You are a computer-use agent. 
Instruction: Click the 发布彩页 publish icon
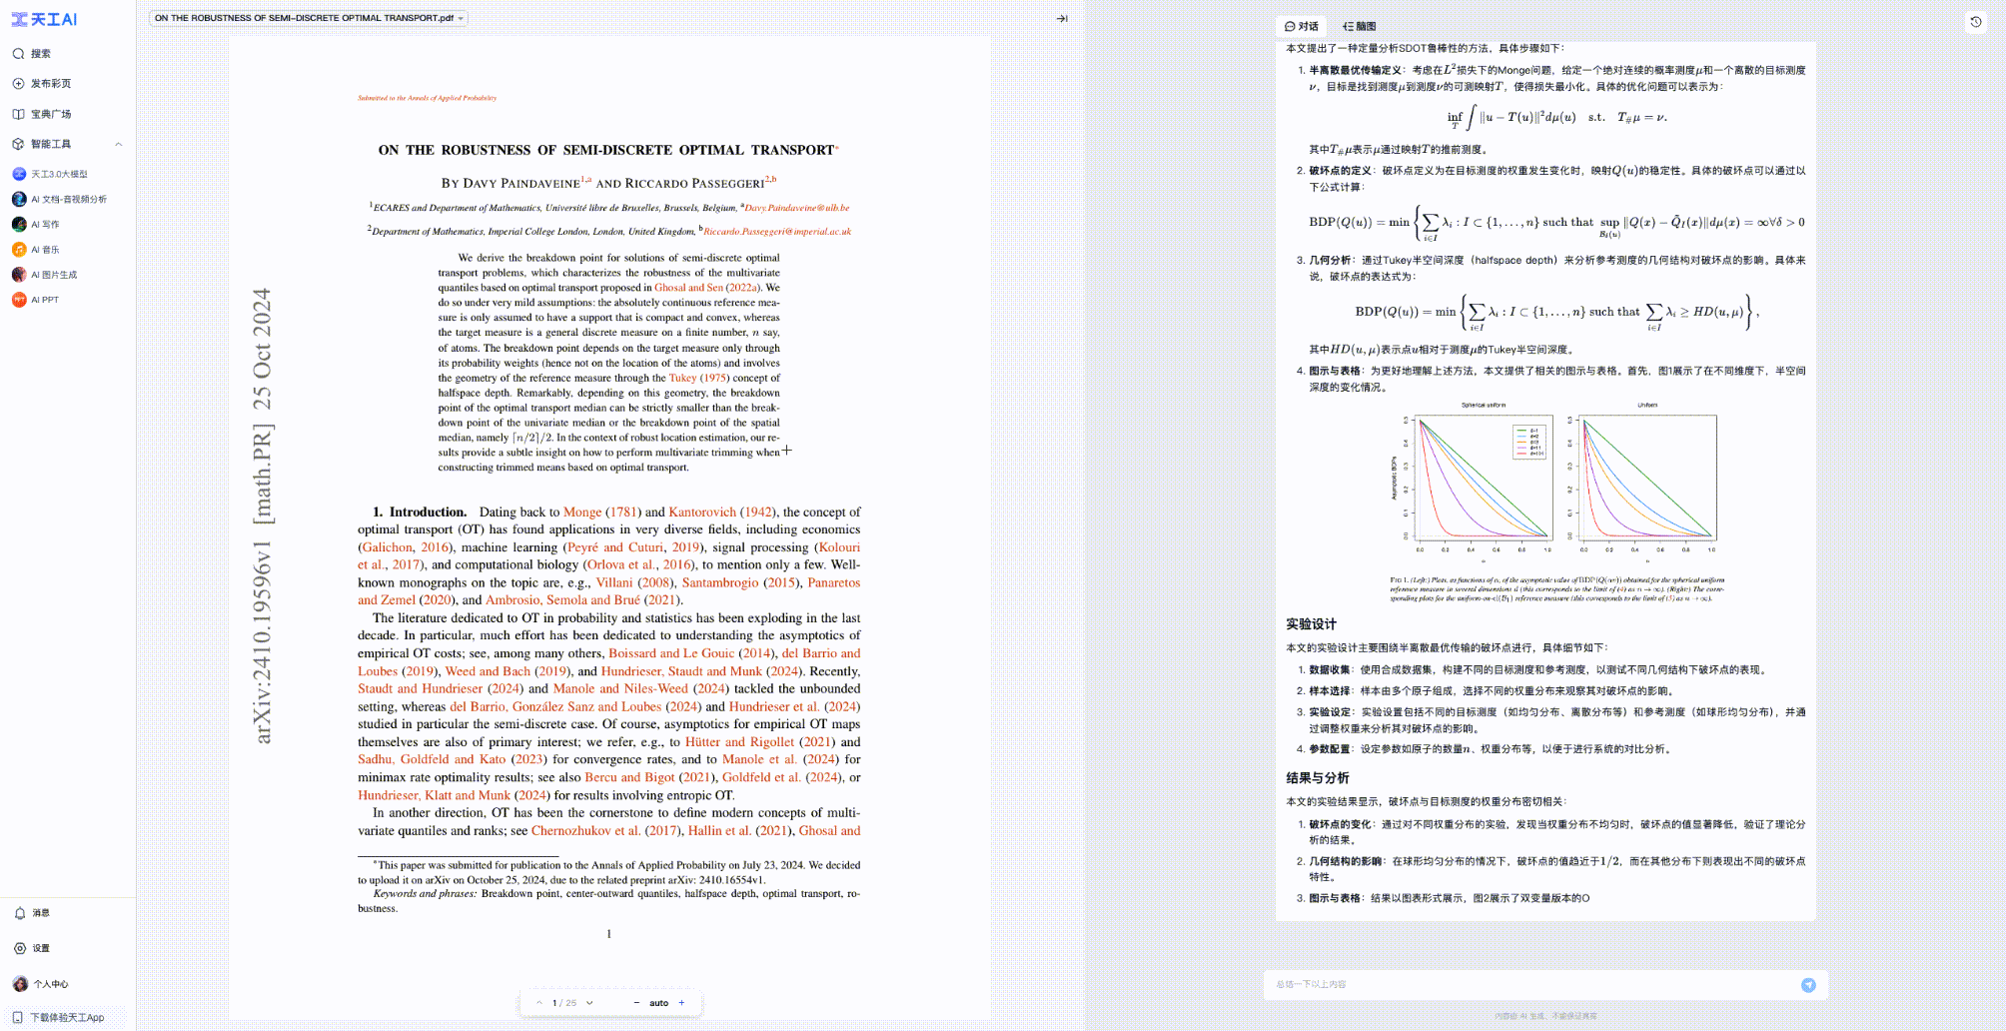pyautogui.click(x=19, y=84)
